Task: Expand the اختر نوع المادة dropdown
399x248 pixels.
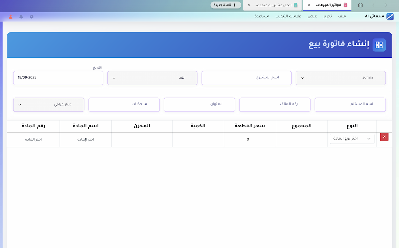Action: point(352,139)
